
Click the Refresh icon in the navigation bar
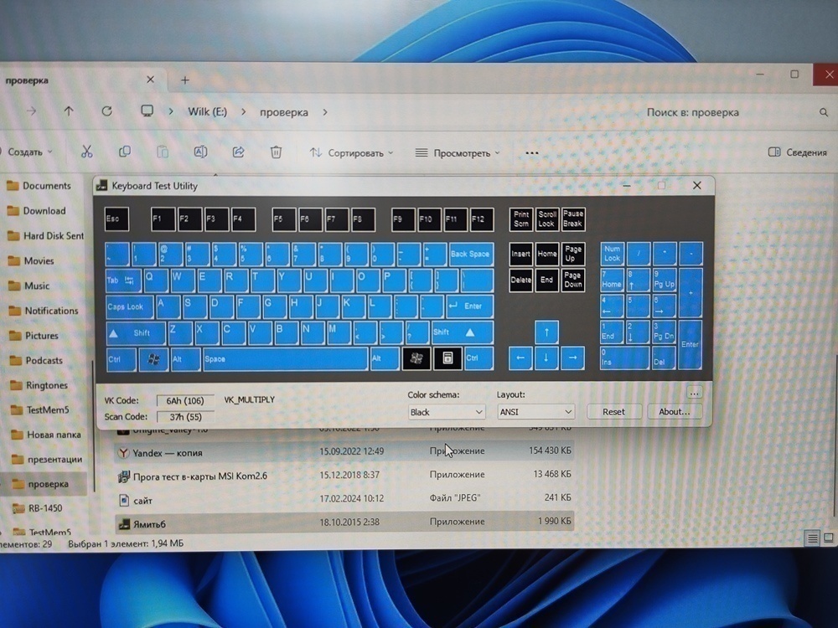tap(107, 111)
